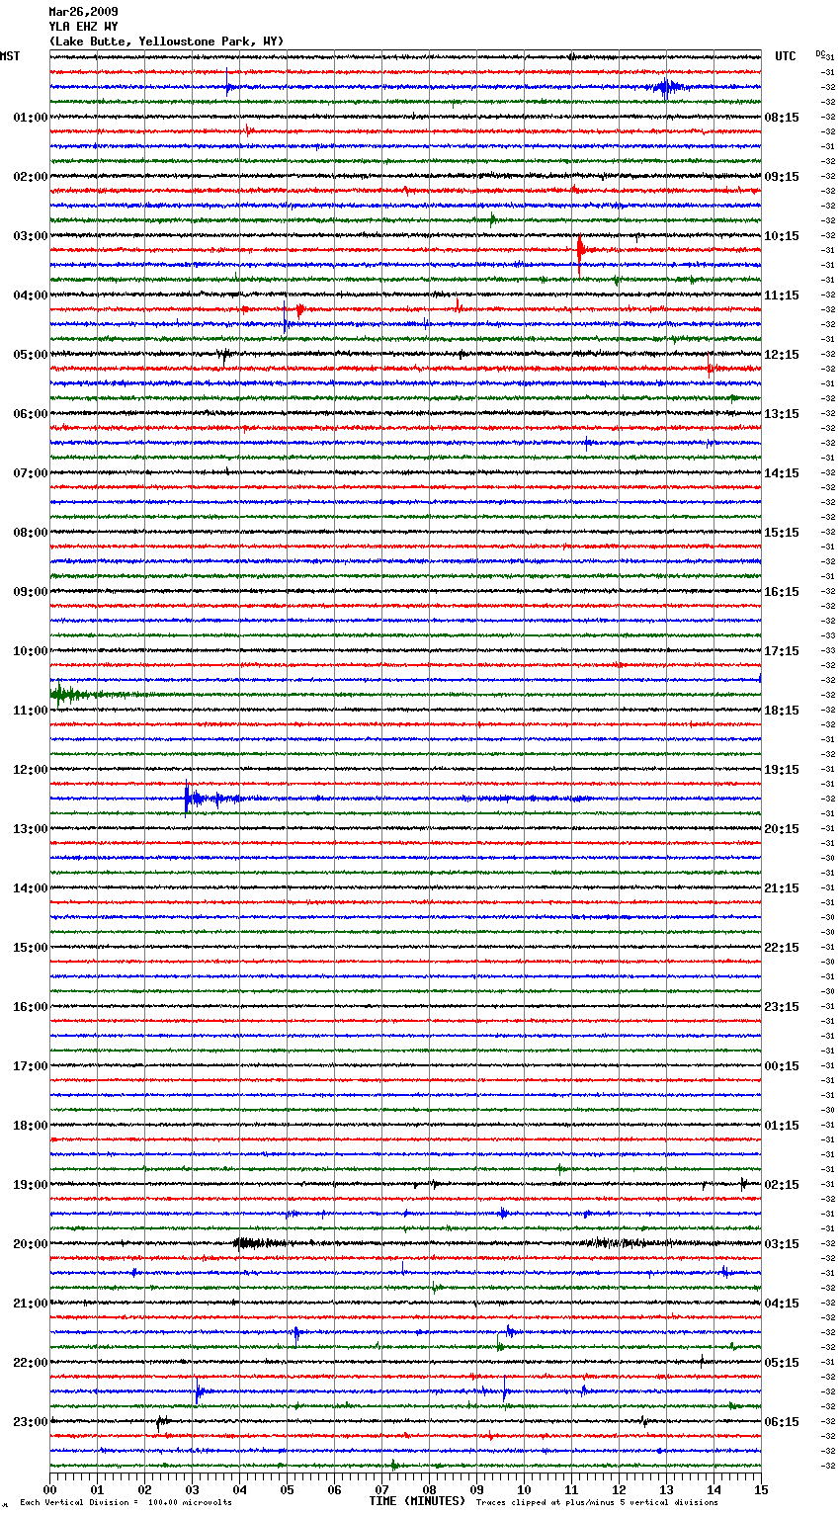Click the 21:15 UTC time label
The width and height of the screenshot is (840, 1516).
[x=782, y=888]
